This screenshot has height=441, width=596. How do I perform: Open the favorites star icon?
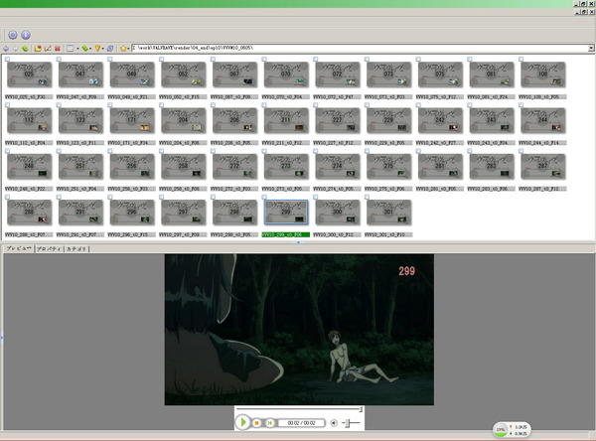pyautogui.click(x=123, y=49)
